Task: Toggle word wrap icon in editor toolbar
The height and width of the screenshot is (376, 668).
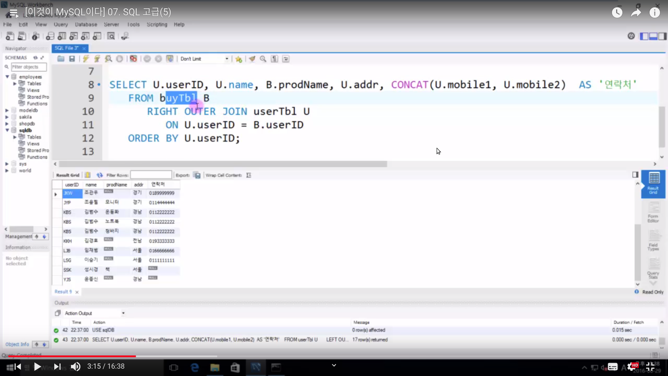Action: [x=286, y=59]
